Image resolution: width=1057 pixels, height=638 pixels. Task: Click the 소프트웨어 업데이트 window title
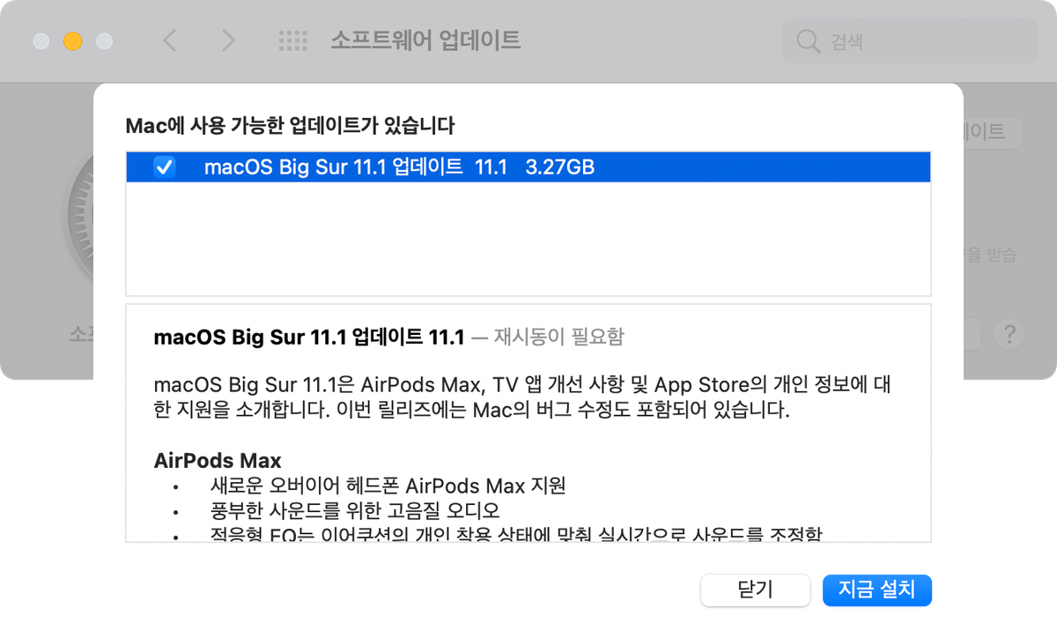tap(425, 40)
